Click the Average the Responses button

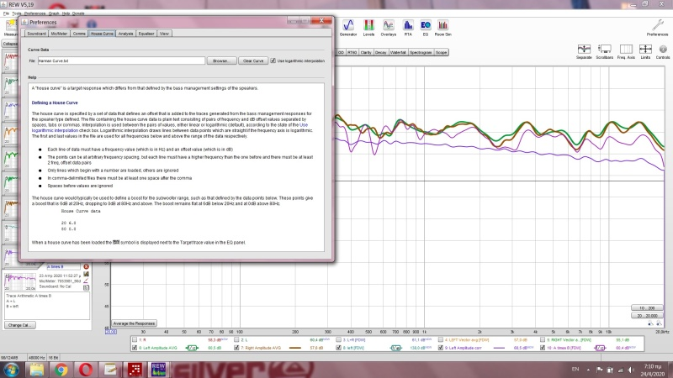point(134,323)
